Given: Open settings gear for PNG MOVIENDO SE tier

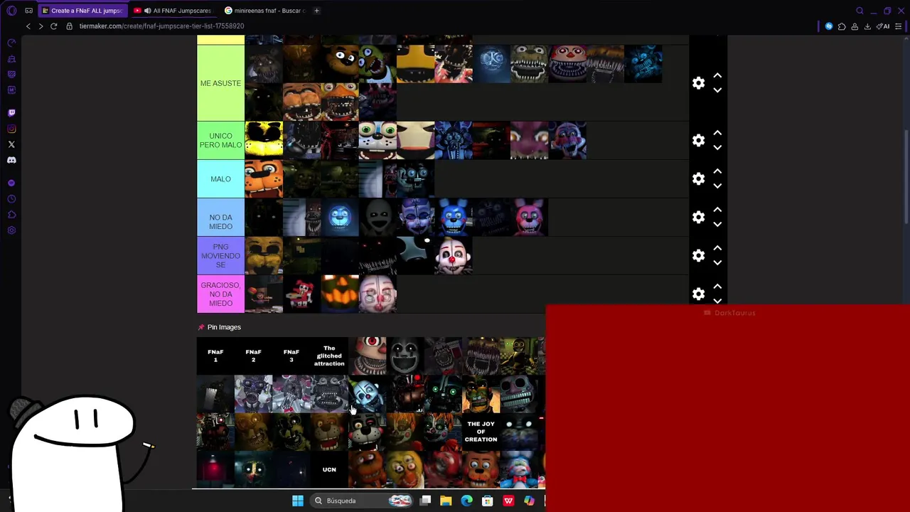Looking at the screenshot, I should [x=699, y=256].
